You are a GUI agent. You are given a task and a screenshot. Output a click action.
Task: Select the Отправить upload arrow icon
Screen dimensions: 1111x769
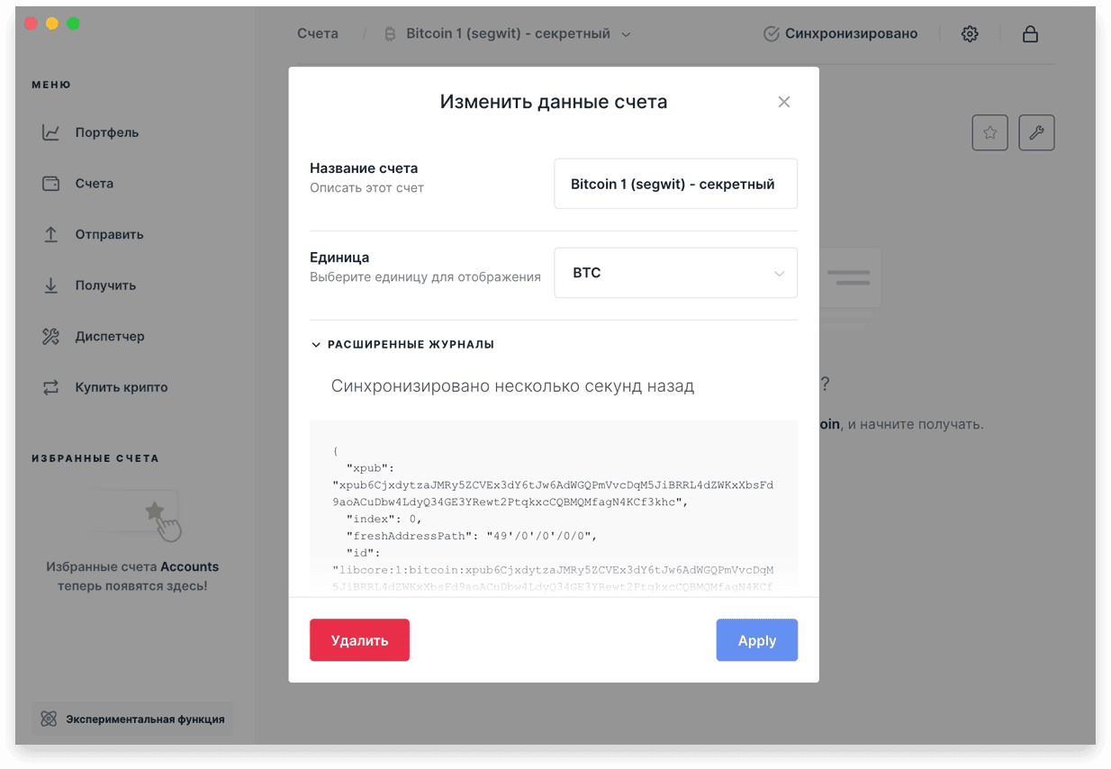pyautogui.click(x=50, y=234)
